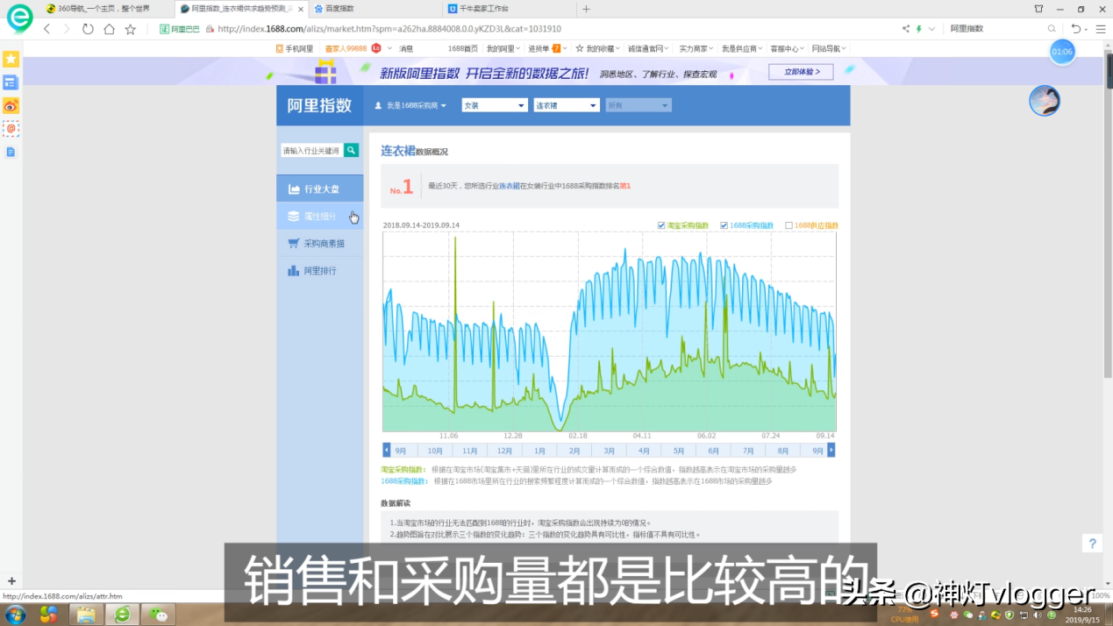Open the 女装 category dropdown

point(495,105)
